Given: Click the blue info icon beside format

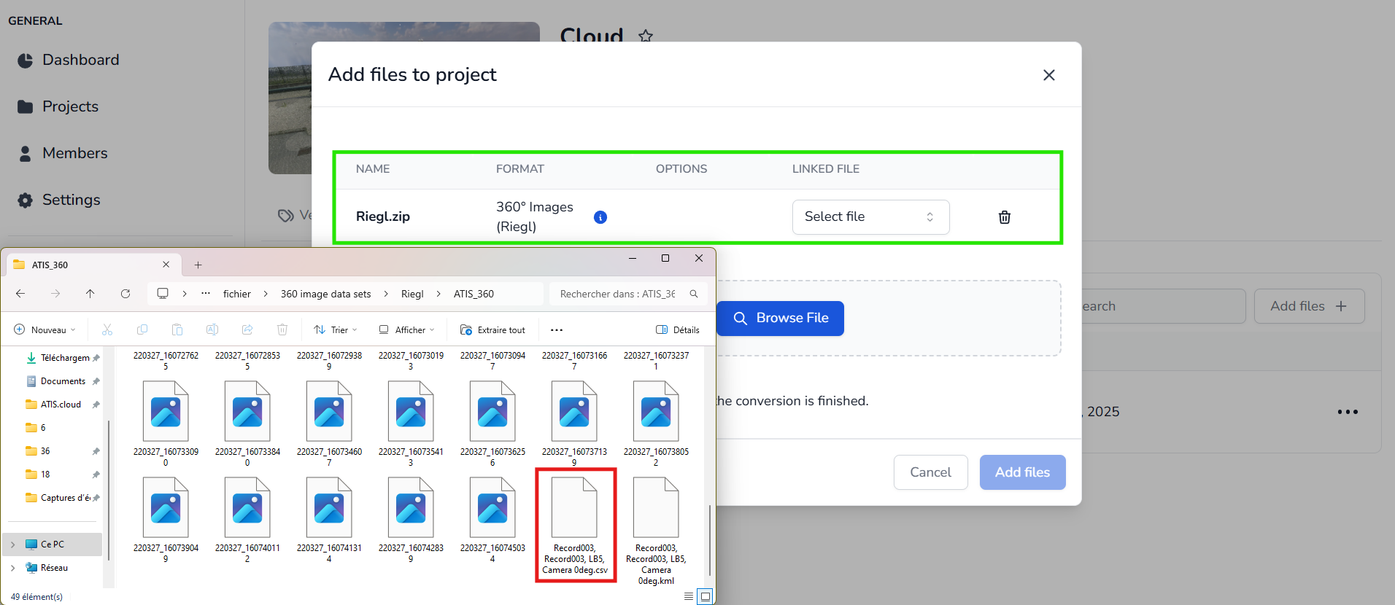Looking at the screenshot, I should click(600, 217).
